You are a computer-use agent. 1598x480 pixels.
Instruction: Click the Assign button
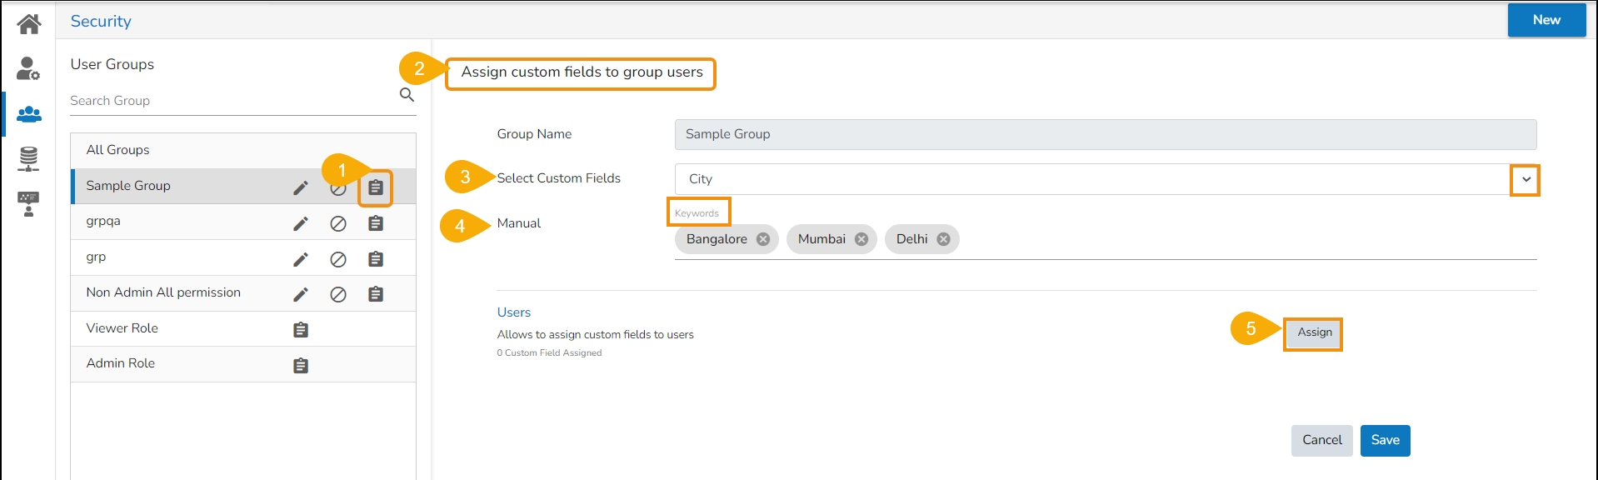coord(1314,332)
